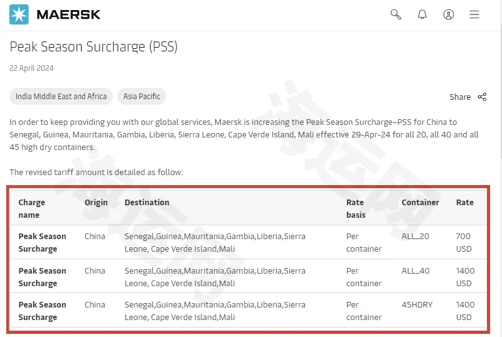Click the Rate basis column header
502x337 pixels.
(356, 208)
